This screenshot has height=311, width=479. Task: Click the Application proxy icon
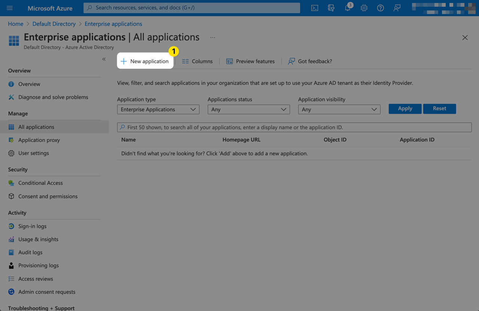[11, 140]
